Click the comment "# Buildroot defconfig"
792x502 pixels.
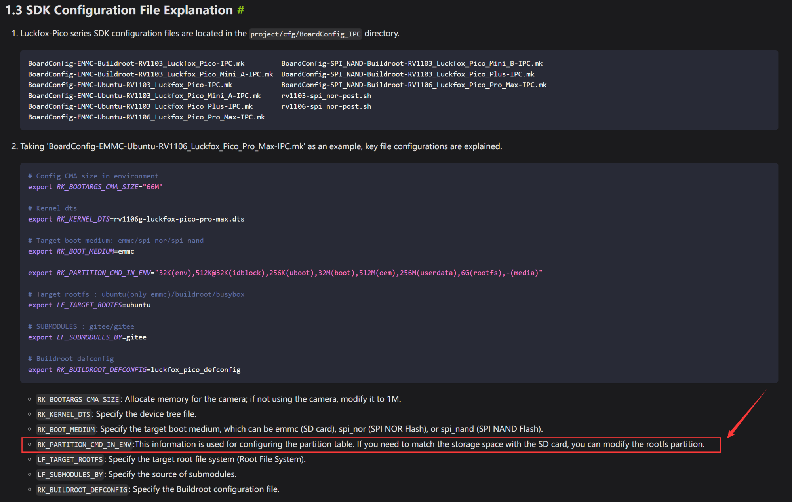tap(71, 359)
